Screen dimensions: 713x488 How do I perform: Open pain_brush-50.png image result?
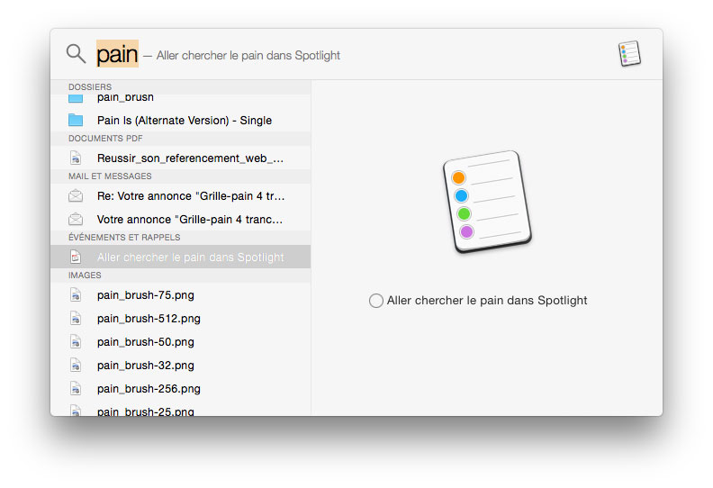(x=181, y=342)
